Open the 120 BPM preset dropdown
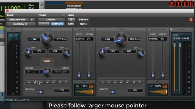The height and width of the screenshot is (109, 195). click(51, 19)
